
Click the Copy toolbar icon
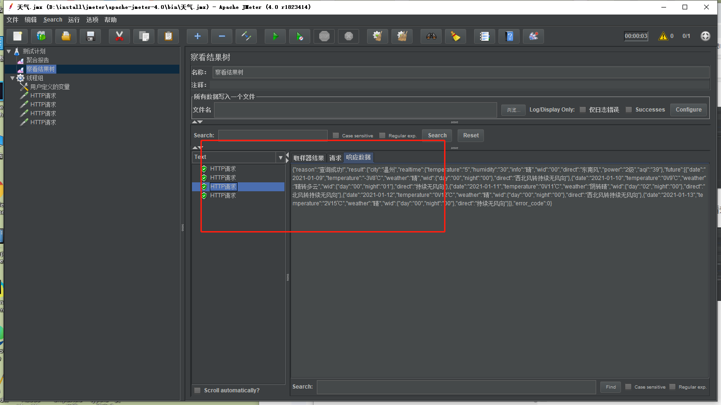(144, 36)
